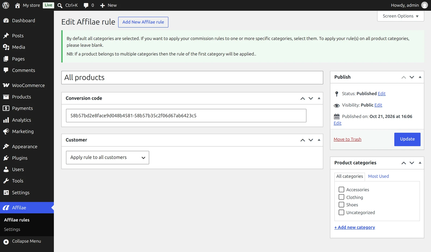Check the Clothing category checkbox
The height and width of the screenshot is (252, 431).
(x=341, y=197)
